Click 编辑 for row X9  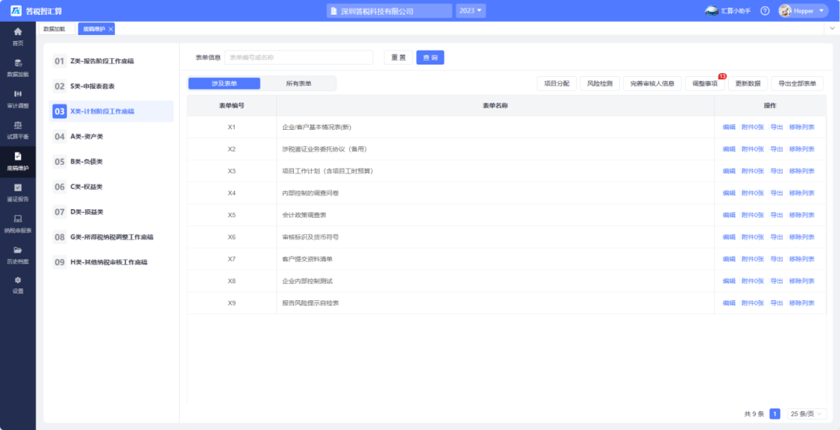pyautogui.click(x=729, y=302)
